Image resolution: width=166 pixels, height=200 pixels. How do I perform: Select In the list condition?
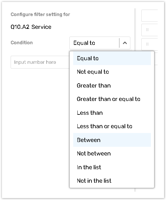[x=112, y=167]
